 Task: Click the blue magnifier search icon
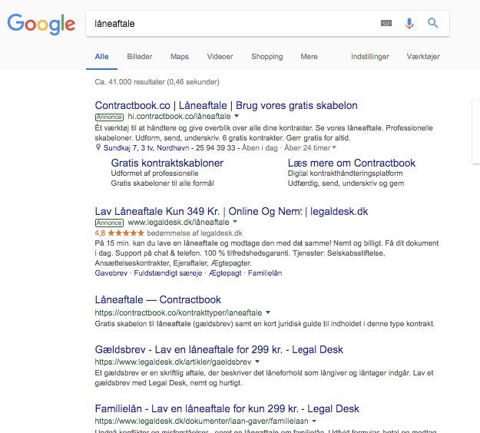(x=432, y=23)
